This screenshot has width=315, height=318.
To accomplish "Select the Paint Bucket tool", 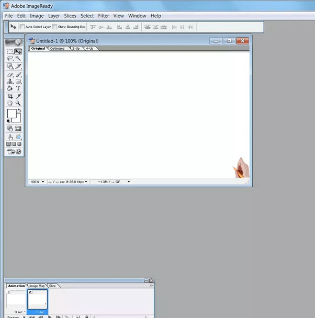I will coord(10,88).
